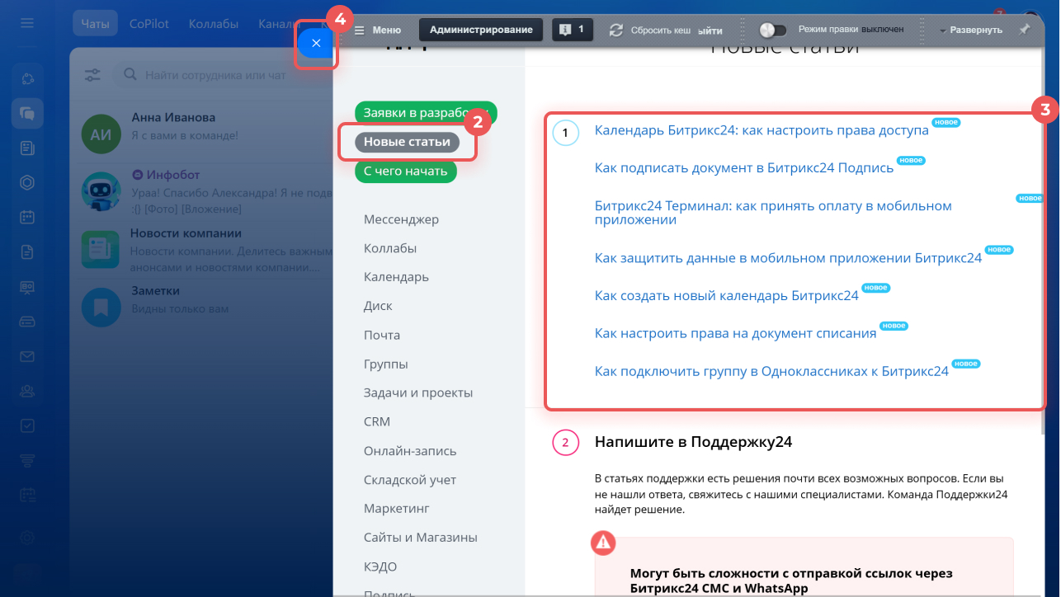The image size is (1061, 597).
Task: Click the pin icon in the admin toolbar
Action: coord(1024,29)
